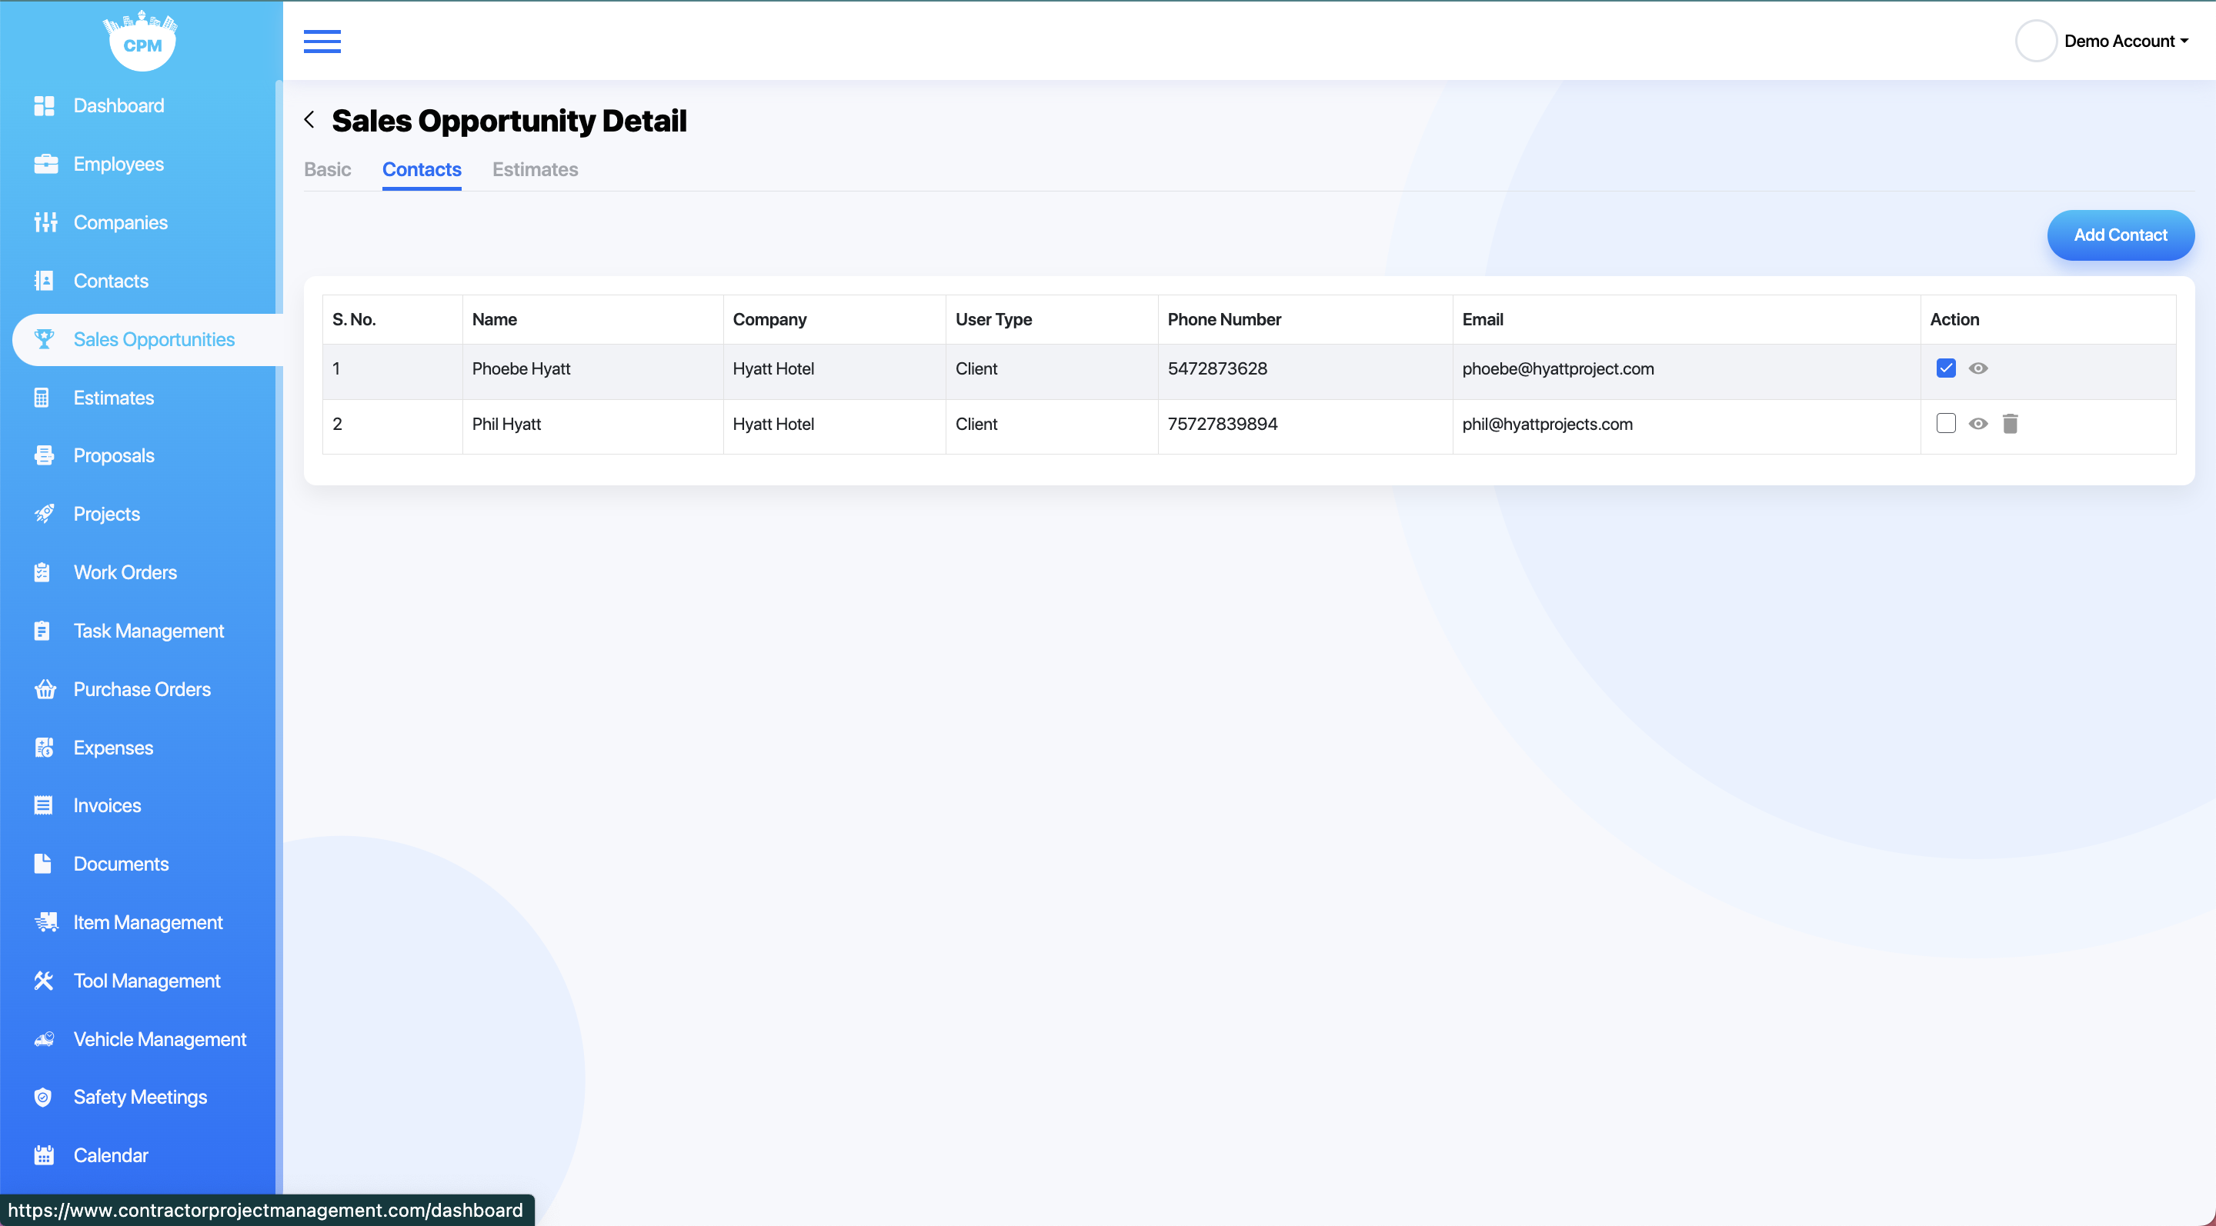Screen dimensions: 2216x1226
Task: Click the Sales Opportunities trophy icon
Action: coord(44,340)
